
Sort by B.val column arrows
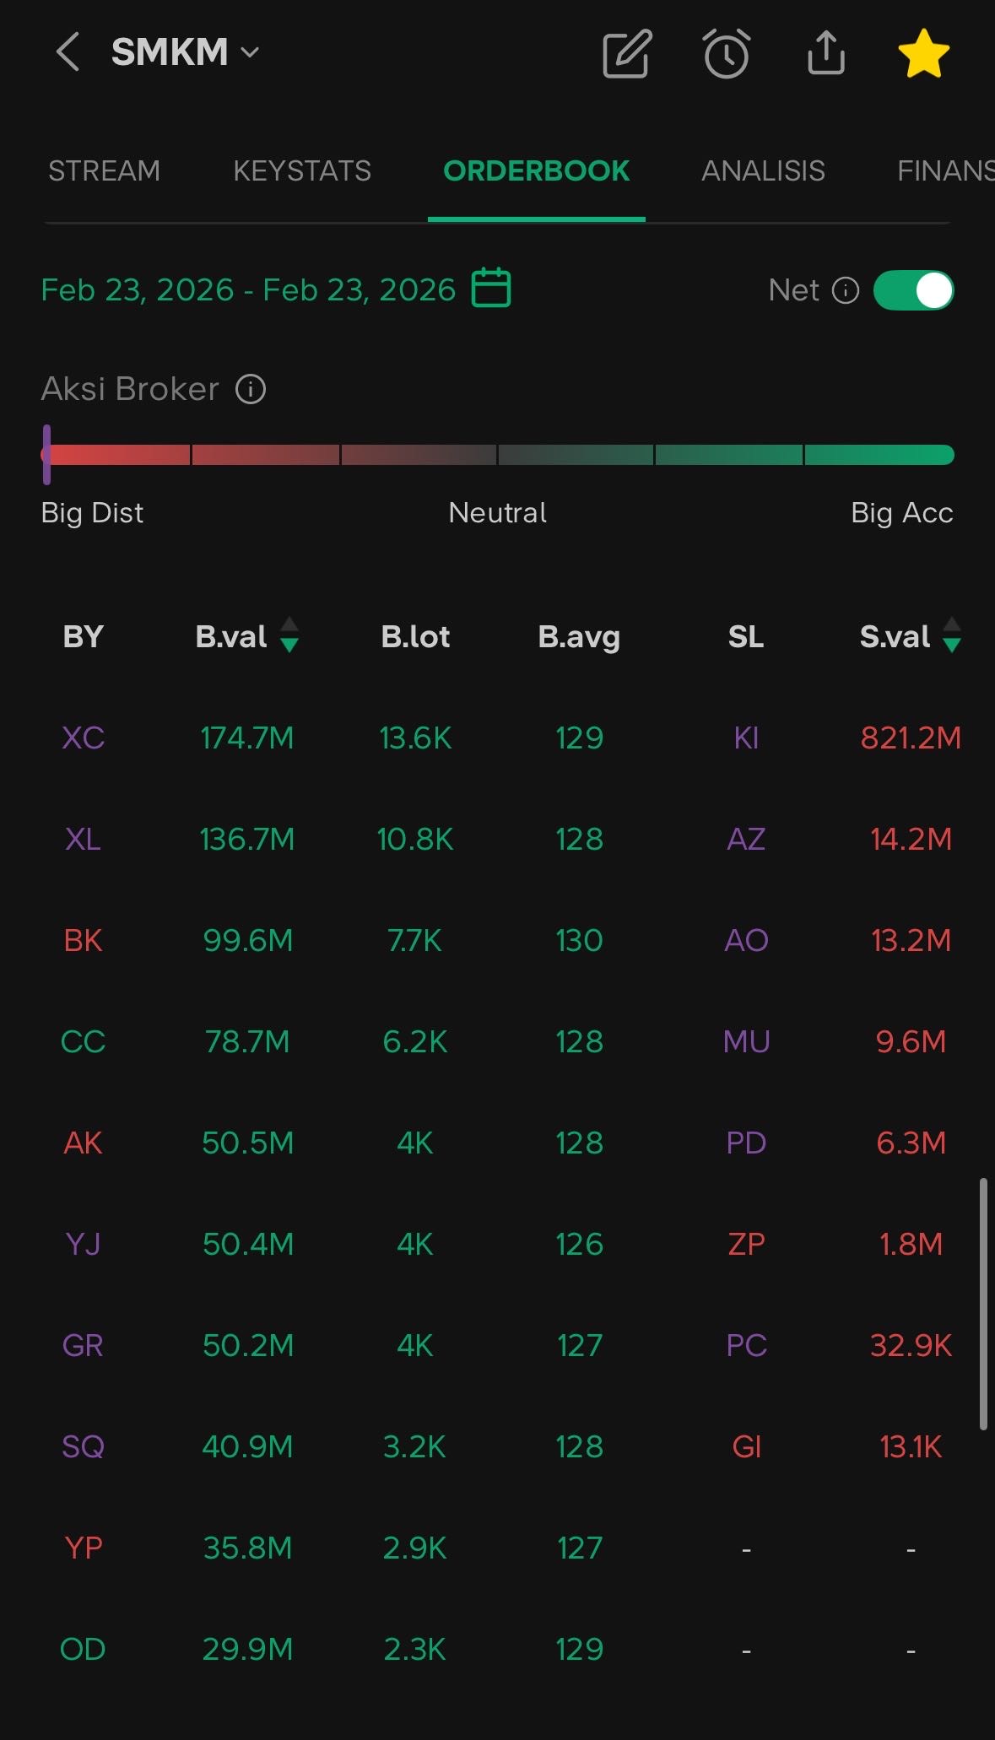289,635
